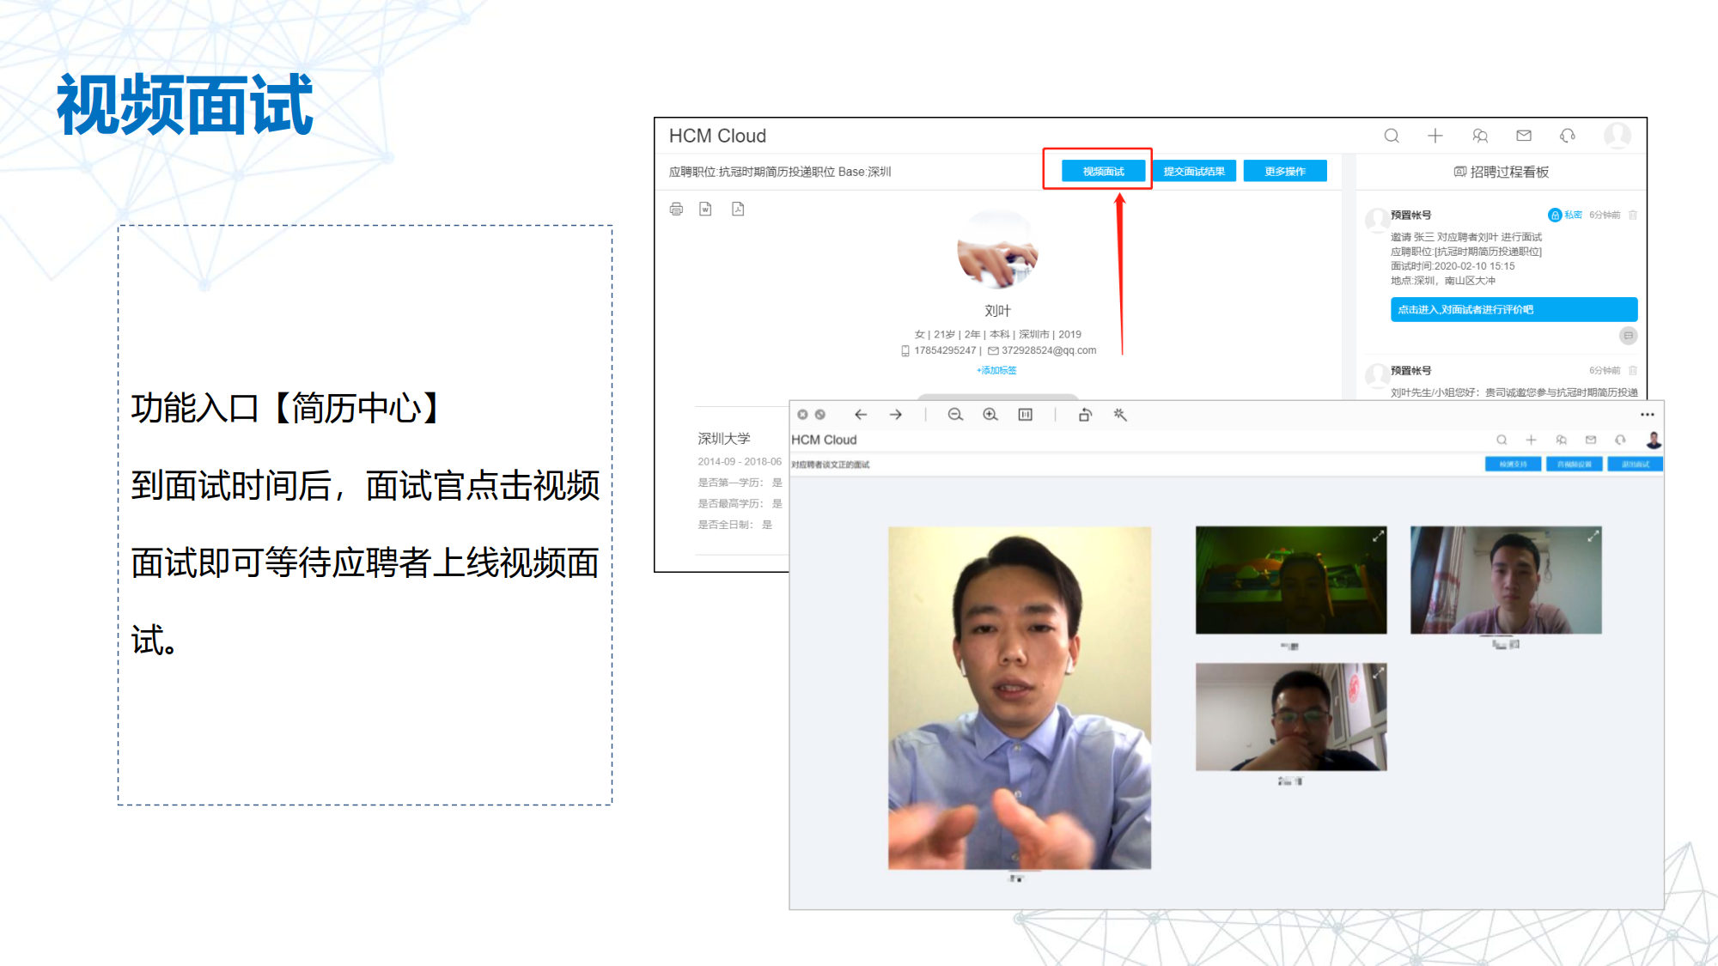Click 退出面试 button in video interview window
This screenshot has height=966, width=1718.
pos(1635,464)
